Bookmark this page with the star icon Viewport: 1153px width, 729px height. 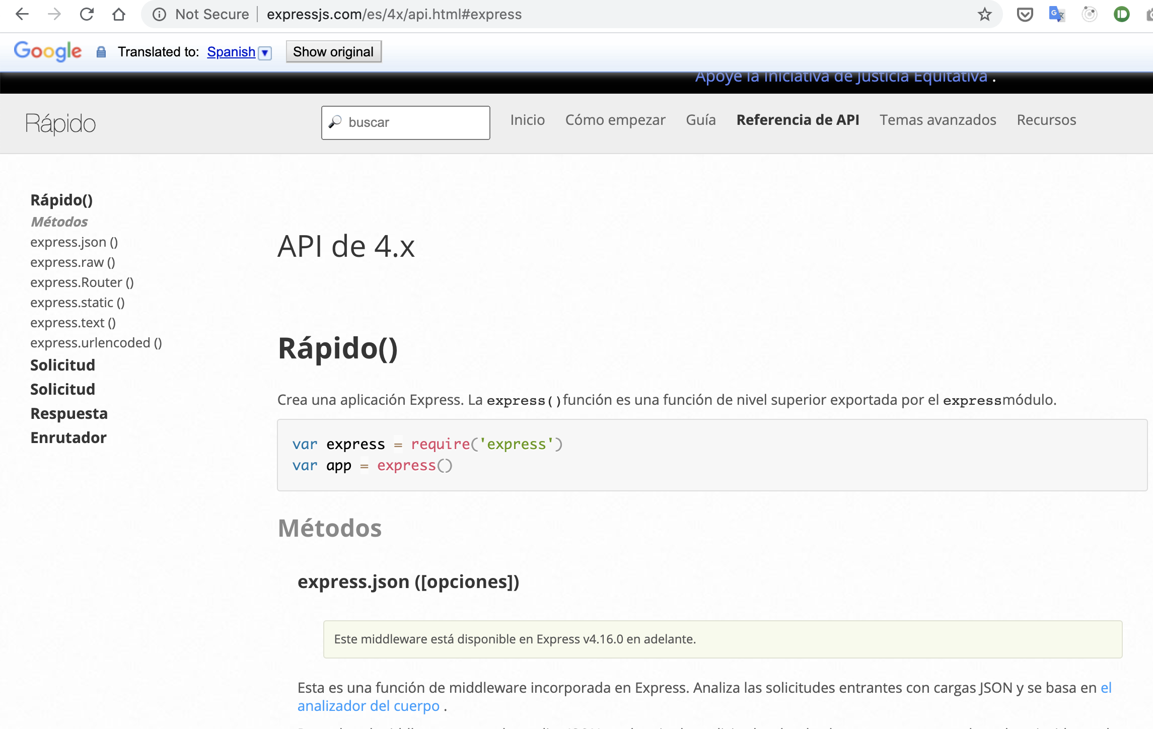[x=984, y=14]
